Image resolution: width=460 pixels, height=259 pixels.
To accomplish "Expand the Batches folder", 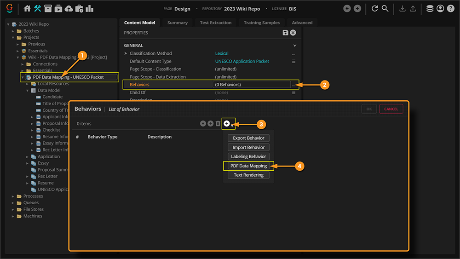I will [13, 31].
